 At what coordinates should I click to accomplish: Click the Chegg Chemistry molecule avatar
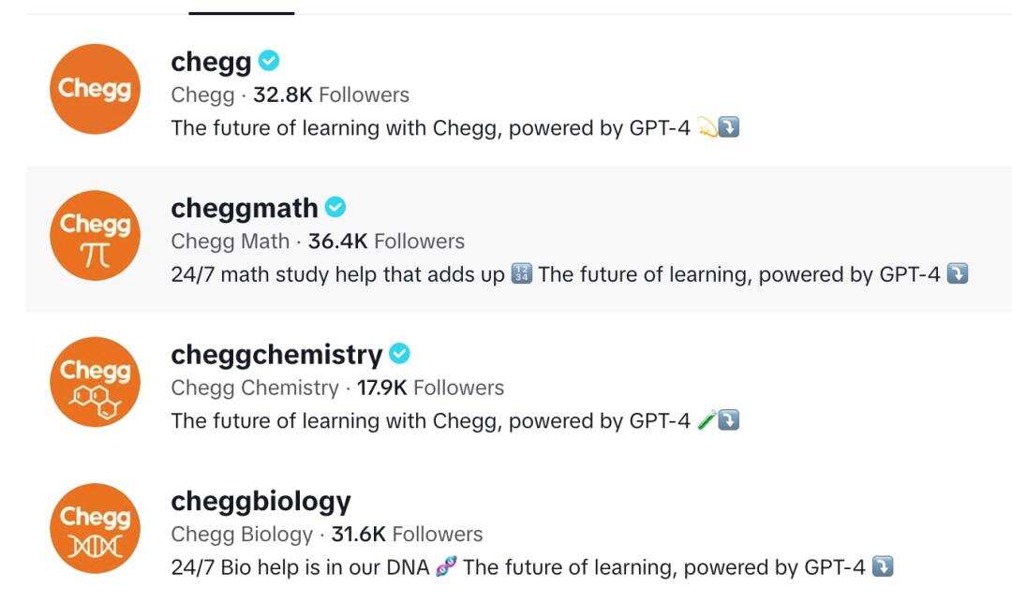point(95,382)
